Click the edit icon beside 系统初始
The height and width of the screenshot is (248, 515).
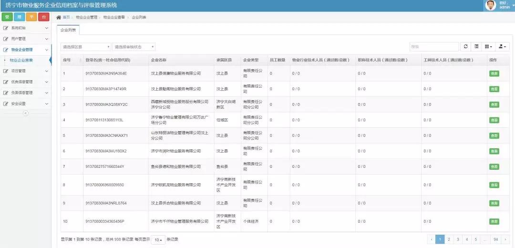pyautogui.click(x=5, y=28)
